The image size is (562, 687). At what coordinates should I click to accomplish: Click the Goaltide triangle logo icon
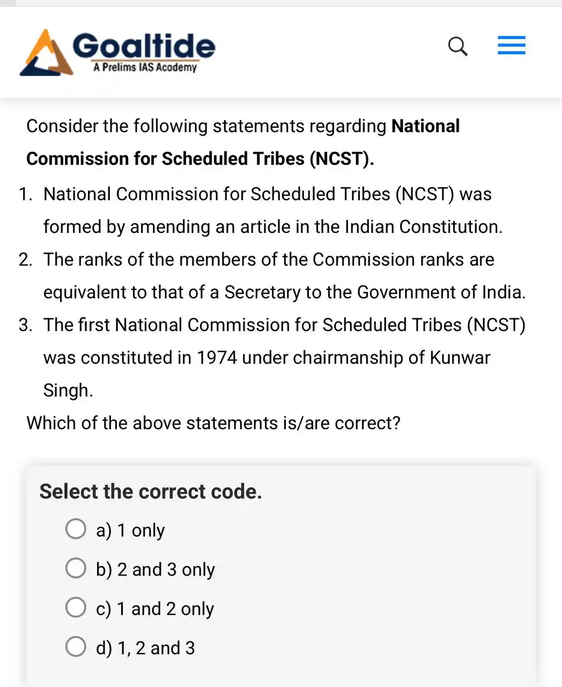[x=46, y=54]
